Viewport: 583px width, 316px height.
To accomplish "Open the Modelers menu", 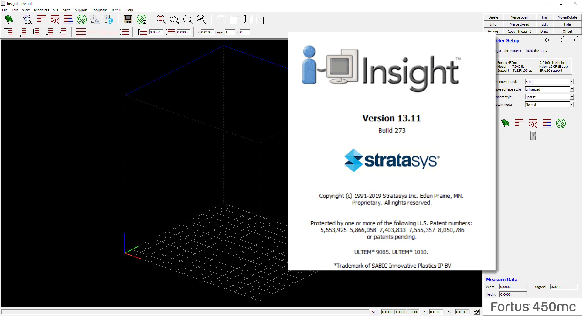I will tap(41, 10).
